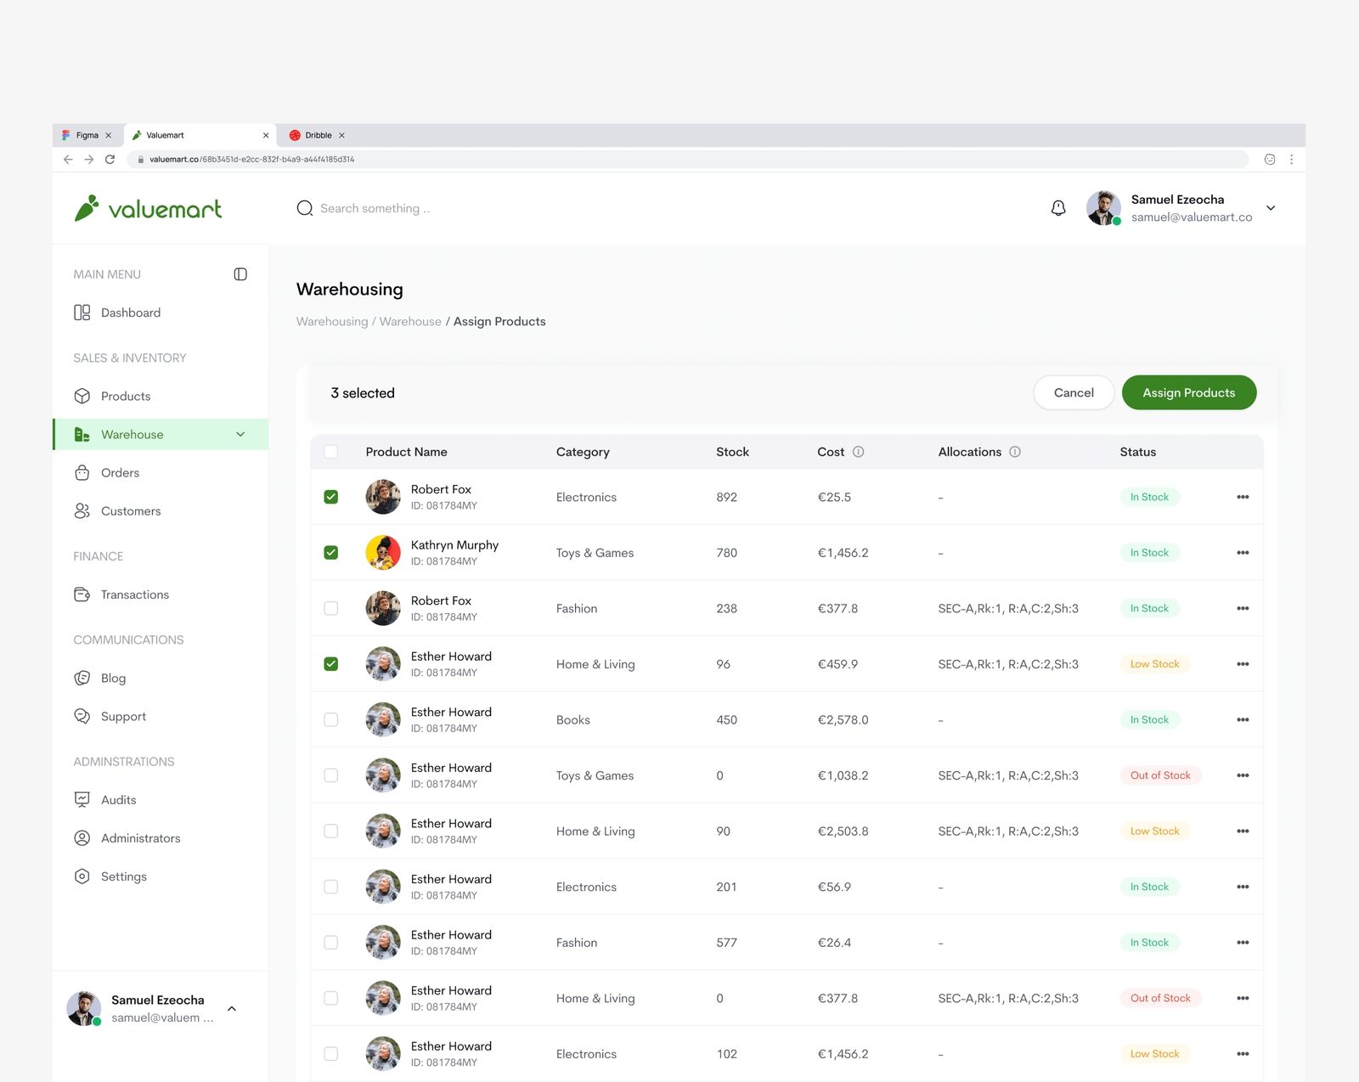Toggle the select-all checkbox in table header
Screen dimensions: 1359x1082
[x=331, y=452]
